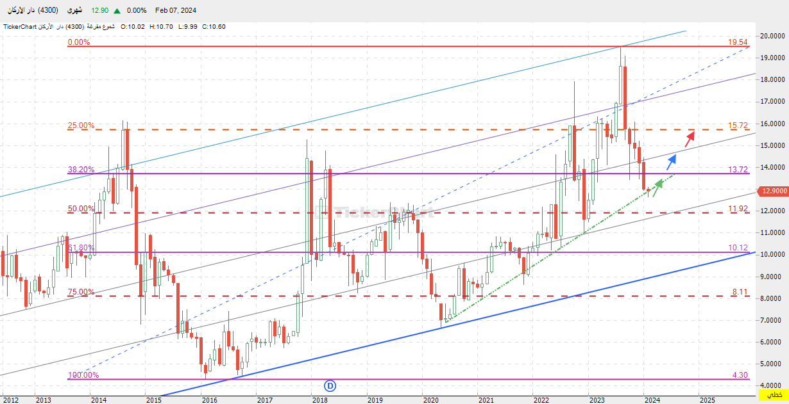This screenshot has width=789, height=404.
Task: Click the red 12.9000 current price tag
Action: point(773,191)
